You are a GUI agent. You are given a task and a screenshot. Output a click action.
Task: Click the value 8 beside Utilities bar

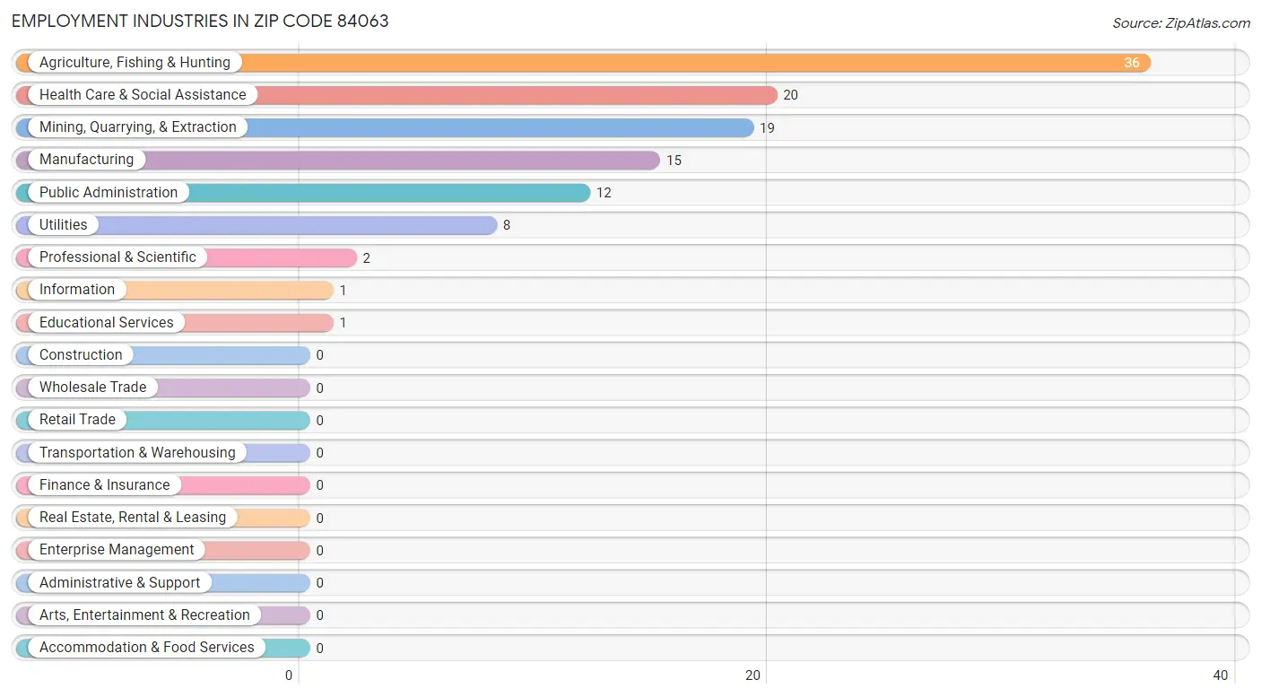point(507,225)
